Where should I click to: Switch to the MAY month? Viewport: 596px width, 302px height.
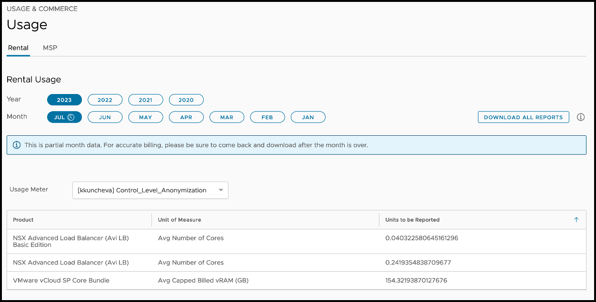146,117
